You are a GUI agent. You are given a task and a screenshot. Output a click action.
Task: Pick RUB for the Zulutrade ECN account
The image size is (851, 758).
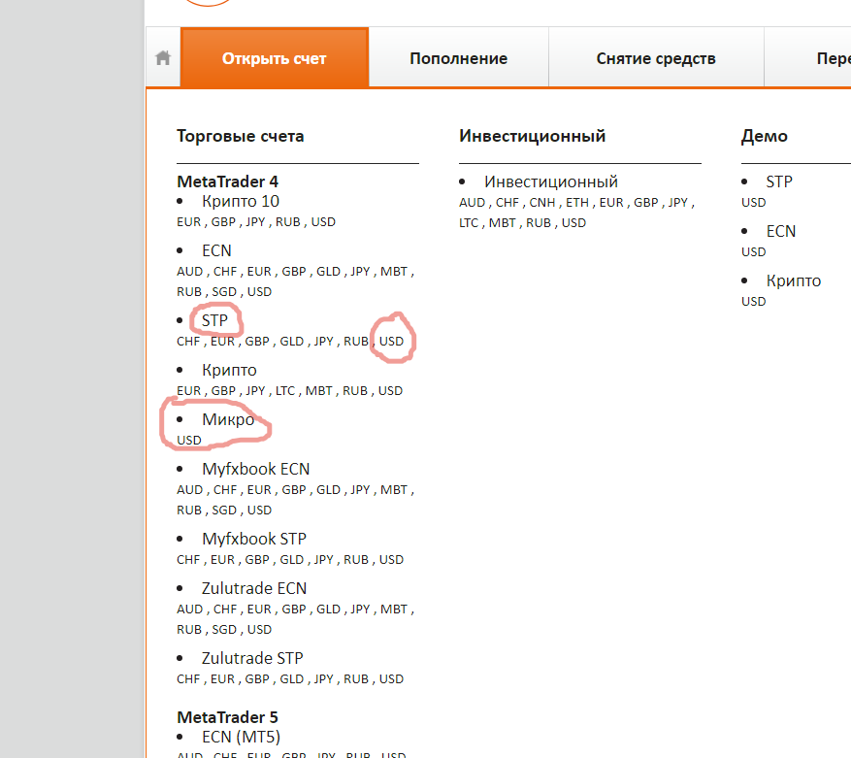pyautogui.click(x=189, y=630)
